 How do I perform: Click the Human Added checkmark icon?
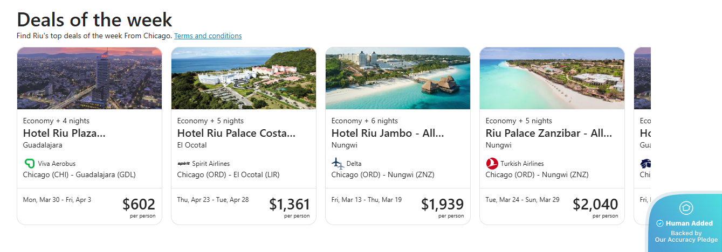pos(660,223)
